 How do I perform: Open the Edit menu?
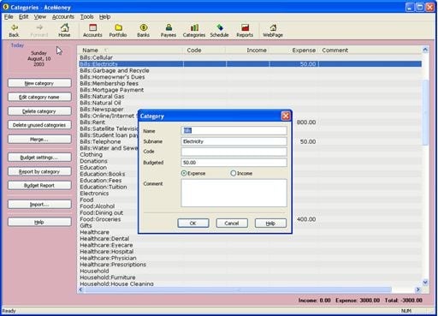coord(23,17)
